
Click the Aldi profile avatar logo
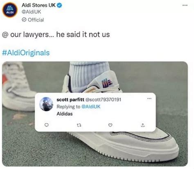click(10, 10)
